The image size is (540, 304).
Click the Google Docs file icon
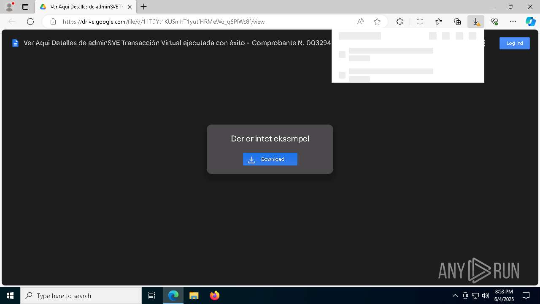[x=15, y=43]
